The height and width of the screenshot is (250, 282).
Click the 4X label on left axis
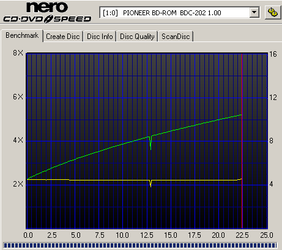tap(18, 140)
